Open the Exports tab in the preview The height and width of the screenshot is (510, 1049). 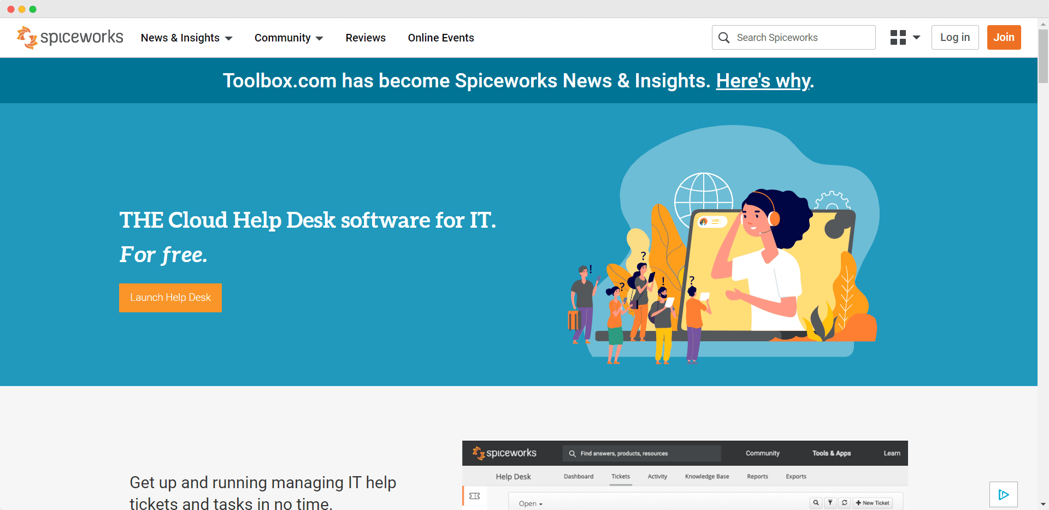pyautogui.click(x=796, y=477)
